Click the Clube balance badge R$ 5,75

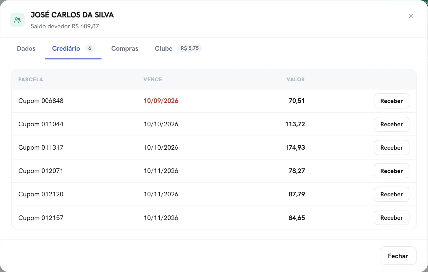coord(190,48)
